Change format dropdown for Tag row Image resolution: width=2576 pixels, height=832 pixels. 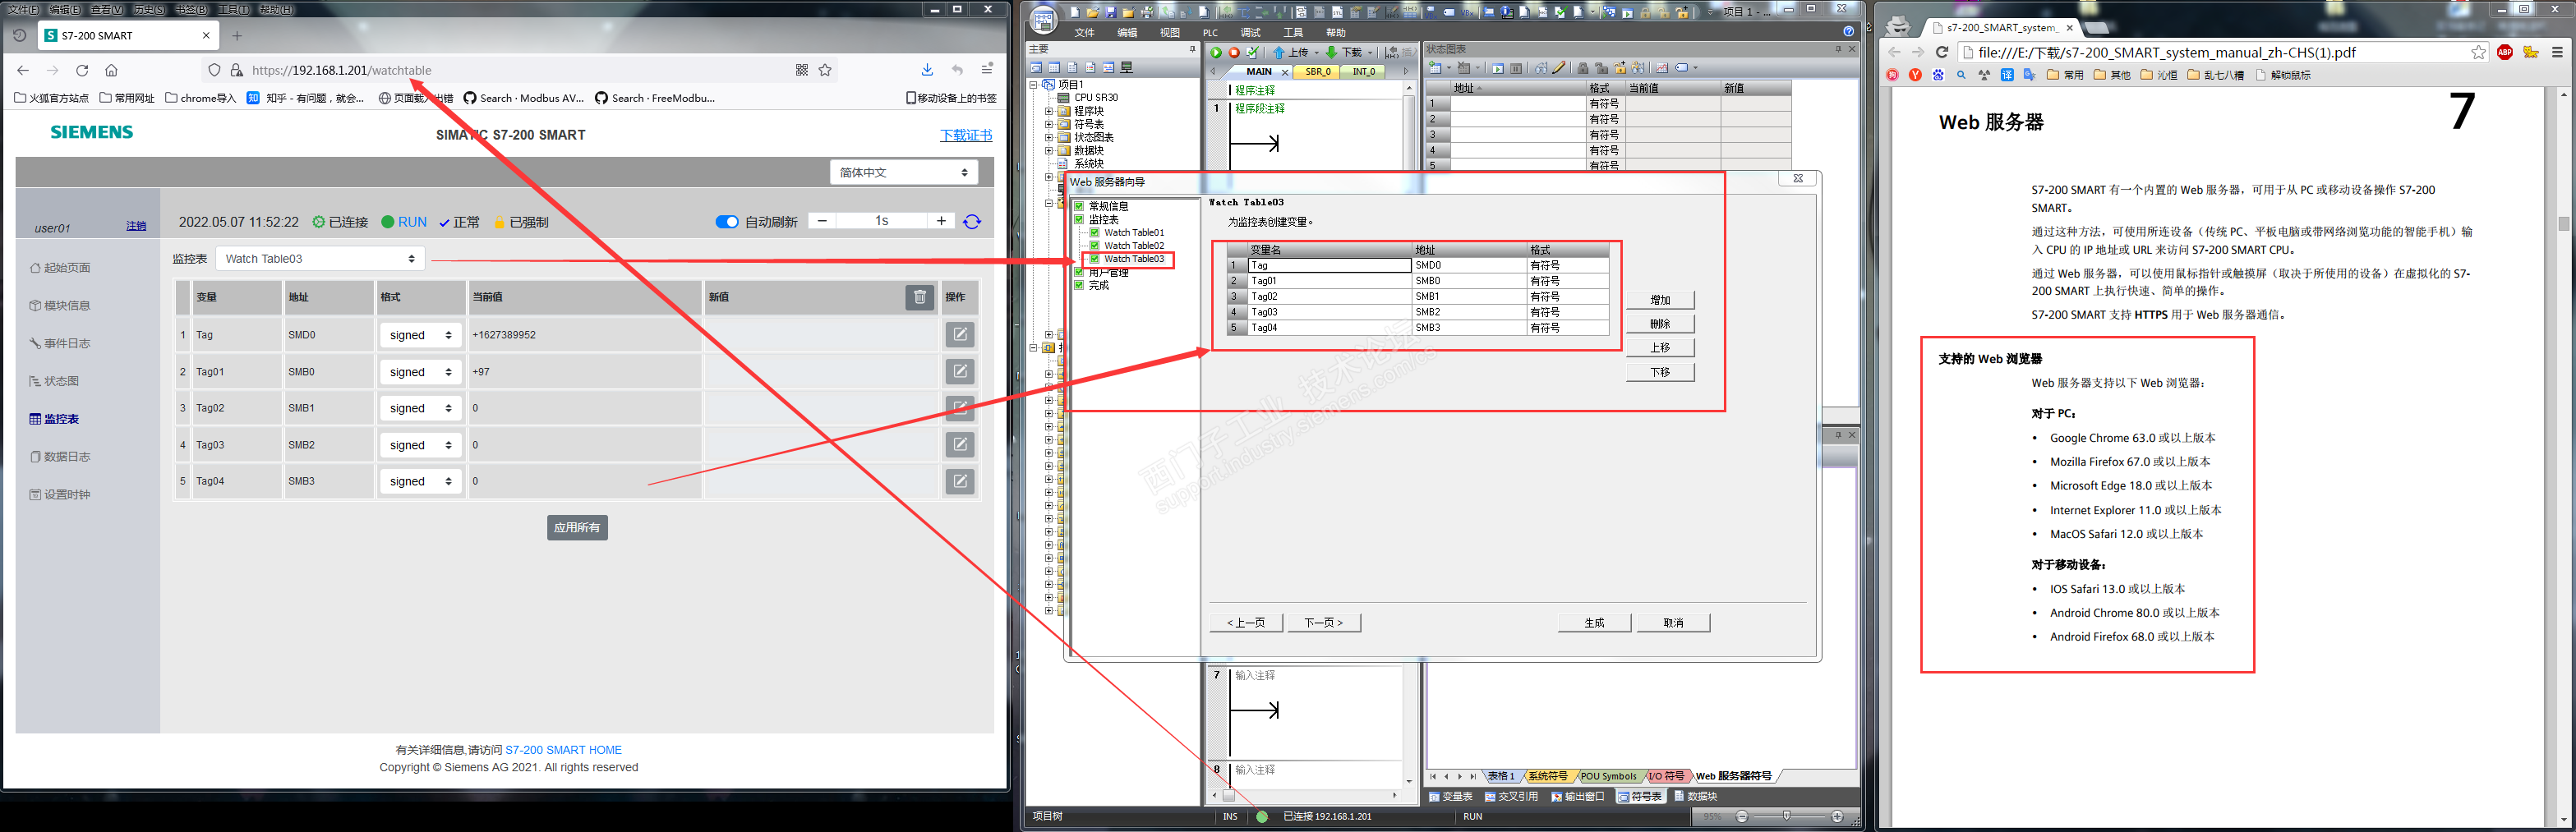(x=420, y=335)
